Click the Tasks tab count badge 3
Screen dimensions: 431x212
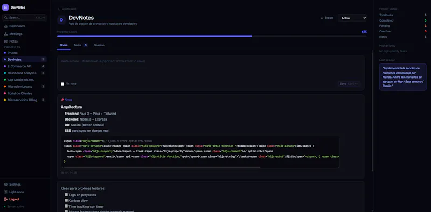[x=86, y=45]
